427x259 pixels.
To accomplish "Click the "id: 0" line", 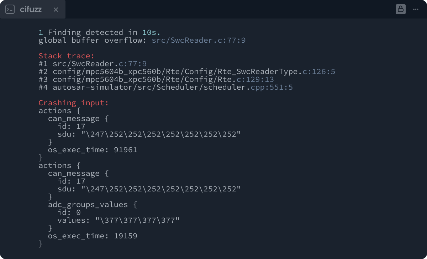I will 69,212.
